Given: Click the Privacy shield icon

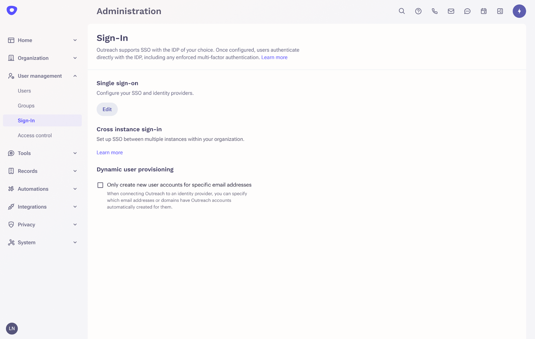Looking at the screenshot, I should click(x=11, y=225).
